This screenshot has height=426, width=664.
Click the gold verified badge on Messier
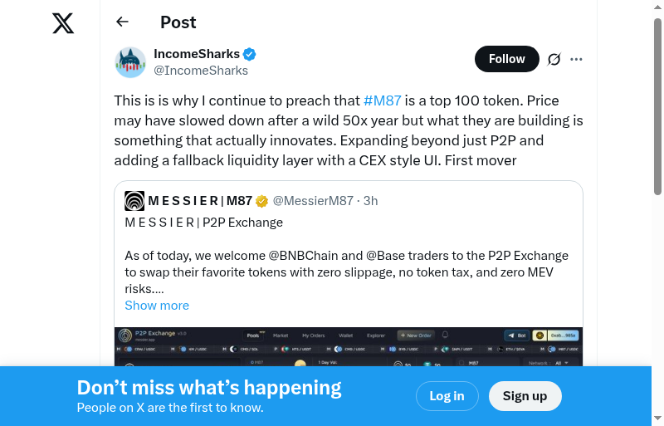[261, 201]
